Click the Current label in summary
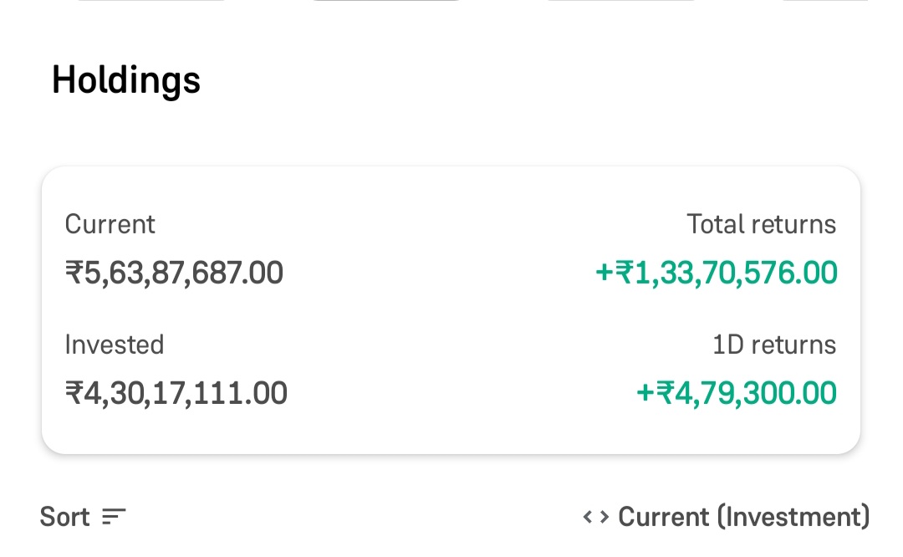 pyautogui.click(x=110, y=224)
